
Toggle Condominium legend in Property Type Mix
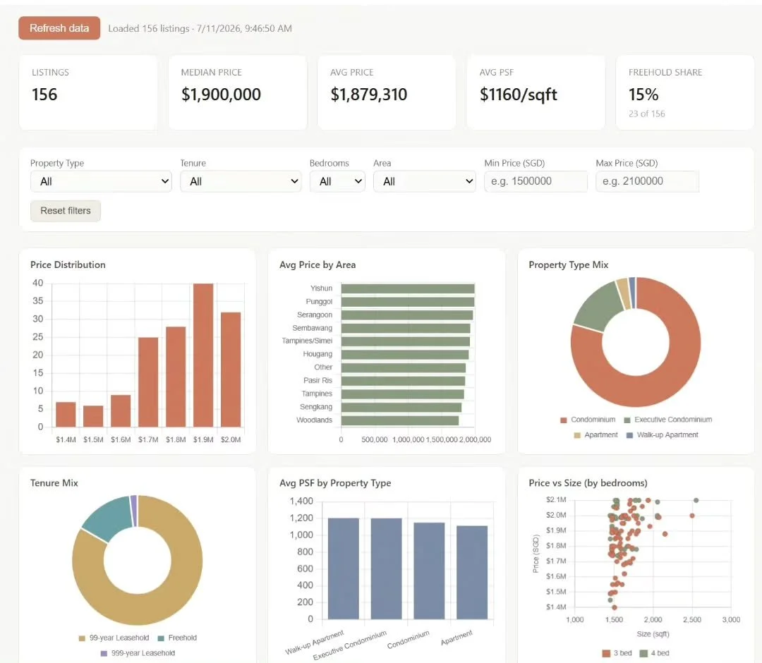[588, 420]
